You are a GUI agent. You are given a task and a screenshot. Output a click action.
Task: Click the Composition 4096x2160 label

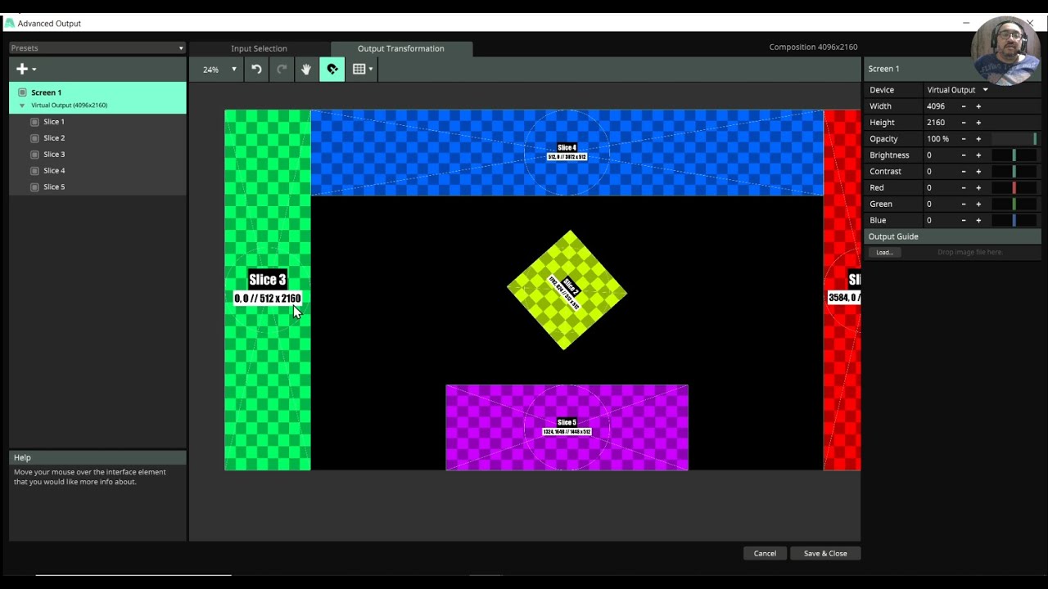coord(813,47)
